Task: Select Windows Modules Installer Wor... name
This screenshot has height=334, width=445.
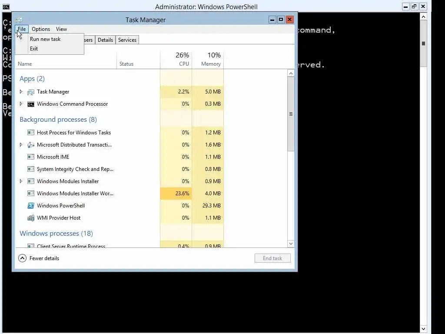Action: [75, 194]
